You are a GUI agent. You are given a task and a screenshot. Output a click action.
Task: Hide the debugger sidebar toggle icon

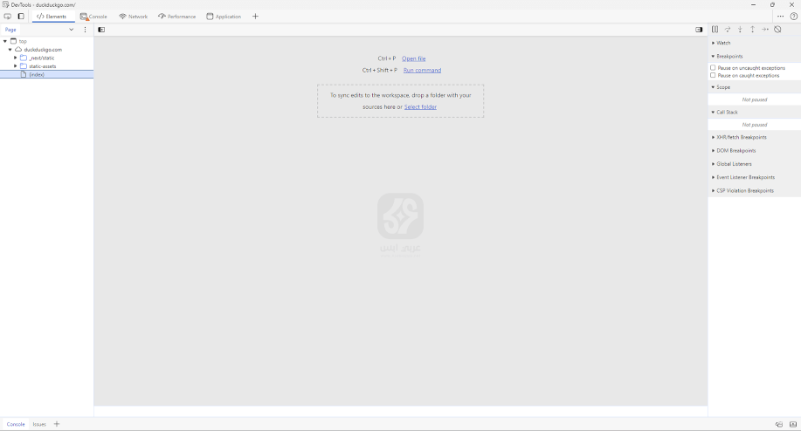click(699, 30)
